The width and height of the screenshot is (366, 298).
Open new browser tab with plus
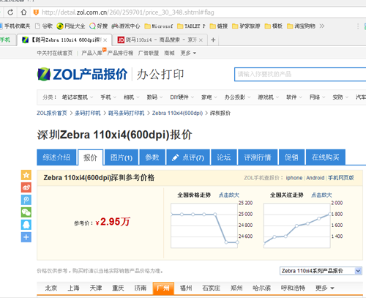(x=213, y=40)
